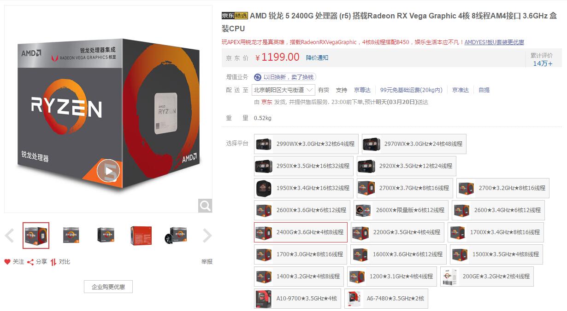Screen dimensions: 567x311
Task: Click the magnifier zoom icon on product image
Action: click(x=205, y=205)
